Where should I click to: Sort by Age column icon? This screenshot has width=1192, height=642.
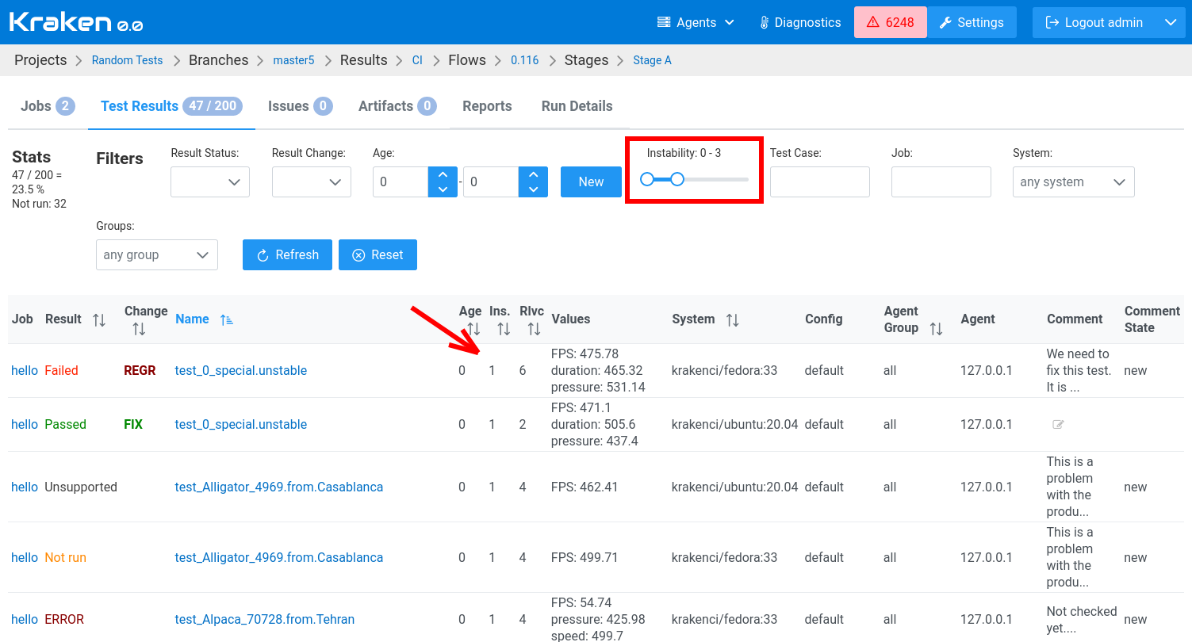tap(473, 328)
